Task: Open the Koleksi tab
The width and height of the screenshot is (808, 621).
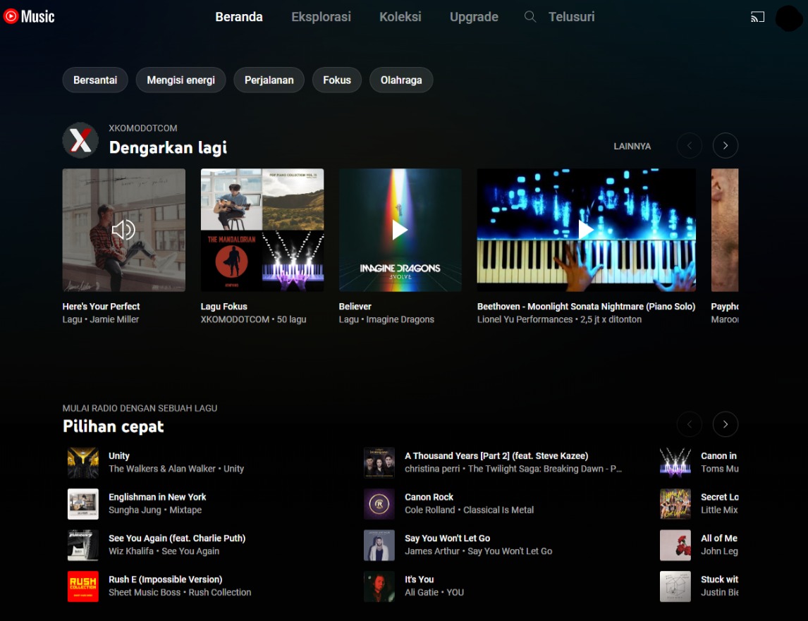Action: pos(400,17)
